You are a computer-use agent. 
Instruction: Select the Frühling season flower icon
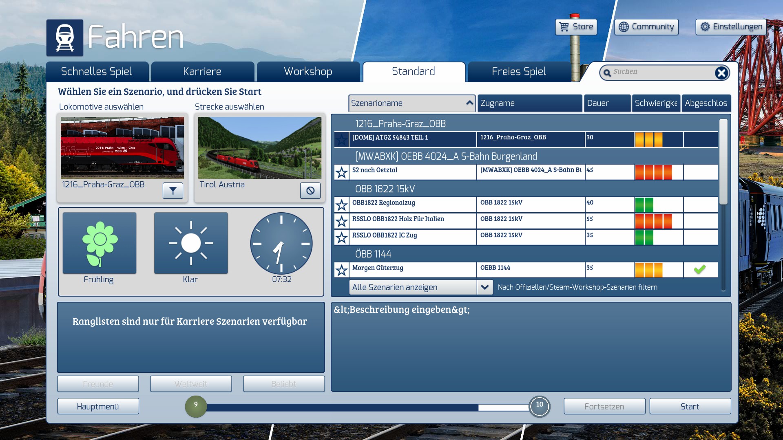tap(100, 243)
